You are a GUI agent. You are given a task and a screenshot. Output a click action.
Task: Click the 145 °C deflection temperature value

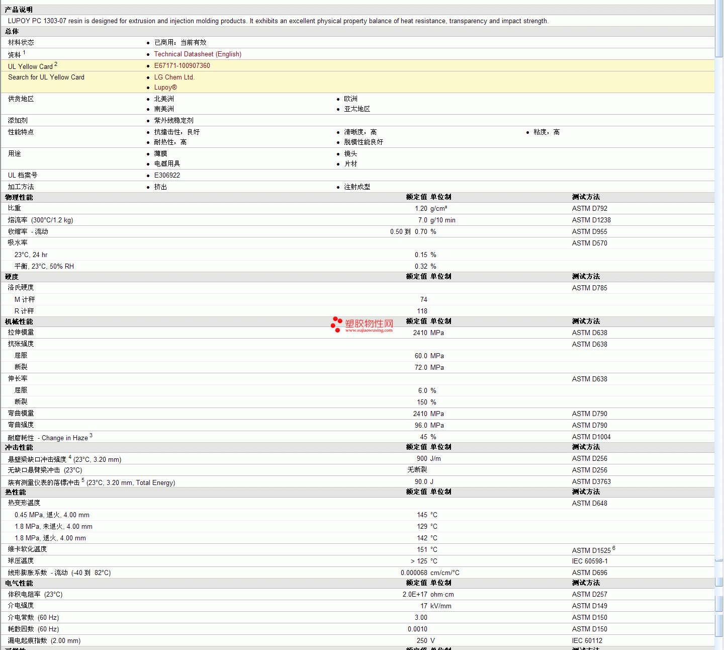[x=427, y=515]
